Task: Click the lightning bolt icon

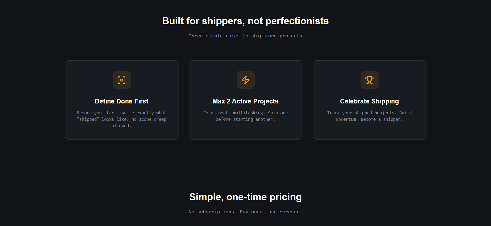Action: click(245, 80)
